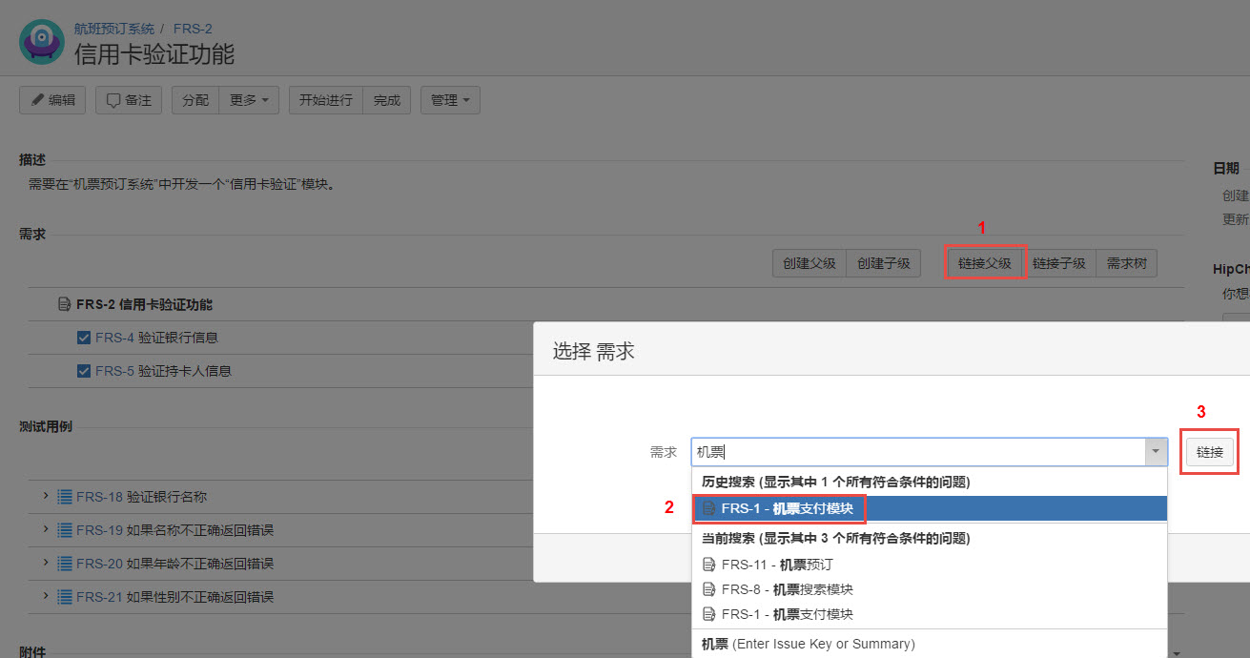Open the FRS-2 breadcrumb link
Screen dimensions: 1250x658
(193, 29)
